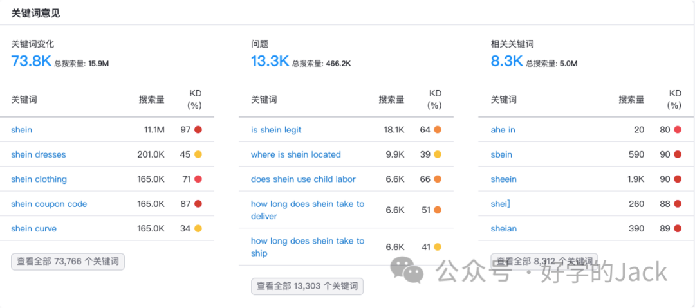This screenshot has height=308, width=695.
Task: Open the 'shei]' related keyword
Action: click(501, 204)
